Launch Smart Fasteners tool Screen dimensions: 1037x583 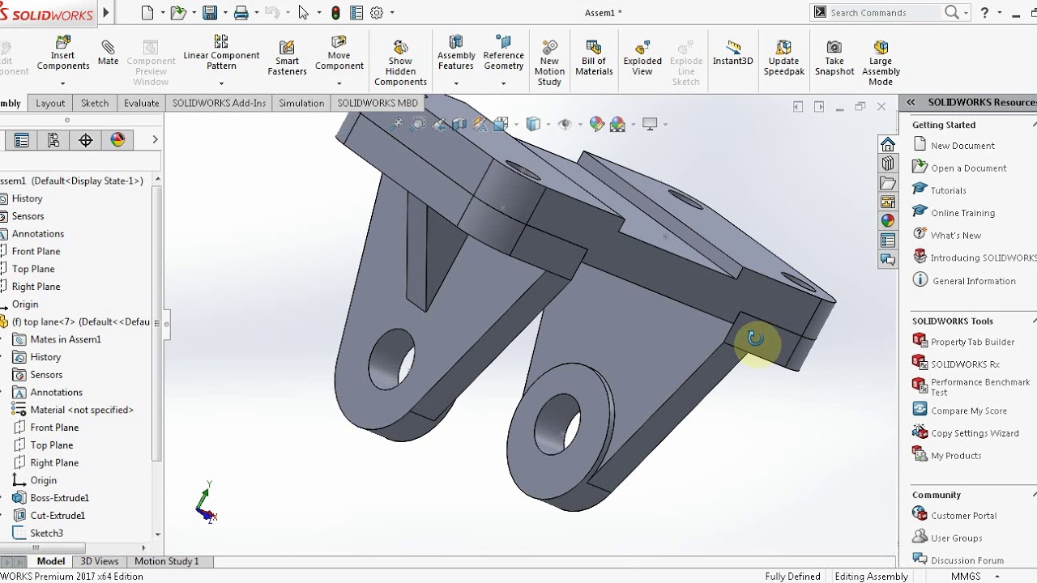287,58
